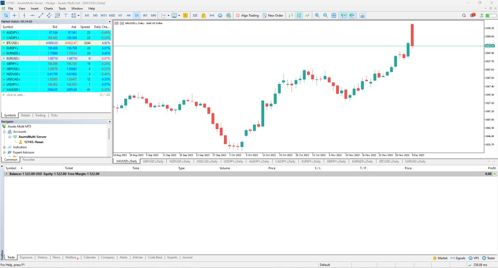Screen dimensions: 498x268
Task: Open the search magnifier icon
Action: [x=464, y=15]
